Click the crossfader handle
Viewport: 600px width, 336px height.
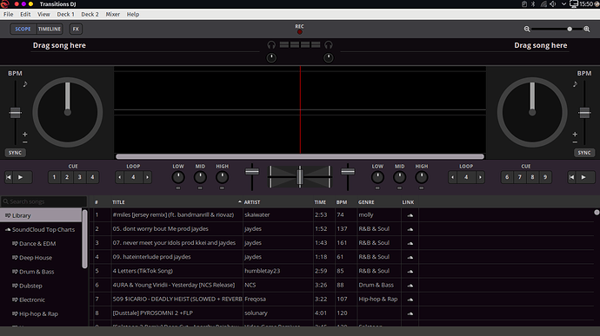tap(300, 176)
